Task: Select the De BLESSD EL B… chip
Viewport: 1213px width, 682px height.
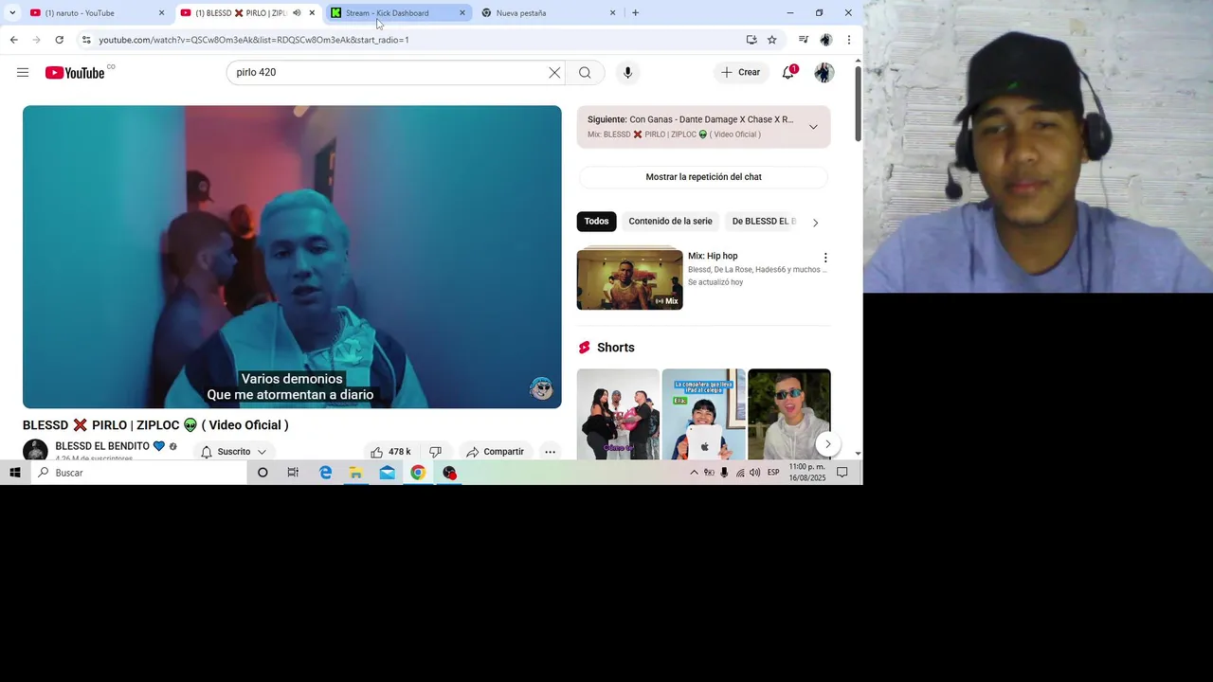Action: point(764,222)
